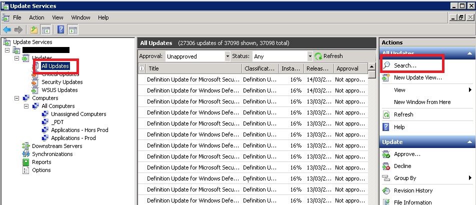This screenshot has height=205, width=476.
Task: Click the Search magnifier icon in Actions
Action: 386,65
